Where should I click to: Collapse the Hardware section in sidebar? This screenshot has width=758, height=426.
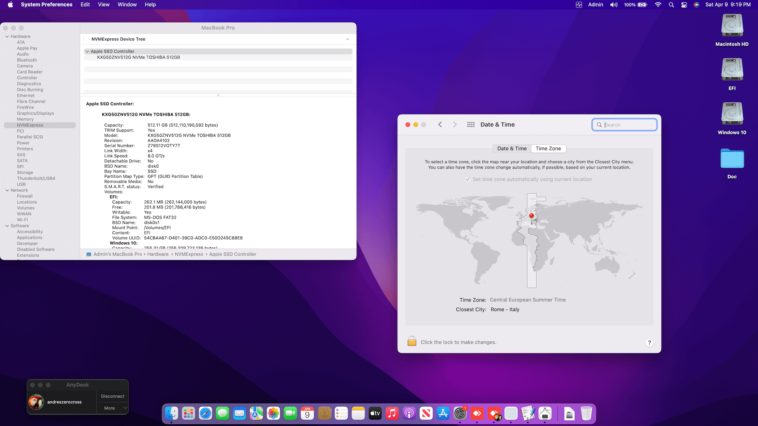tap(7, 37)
